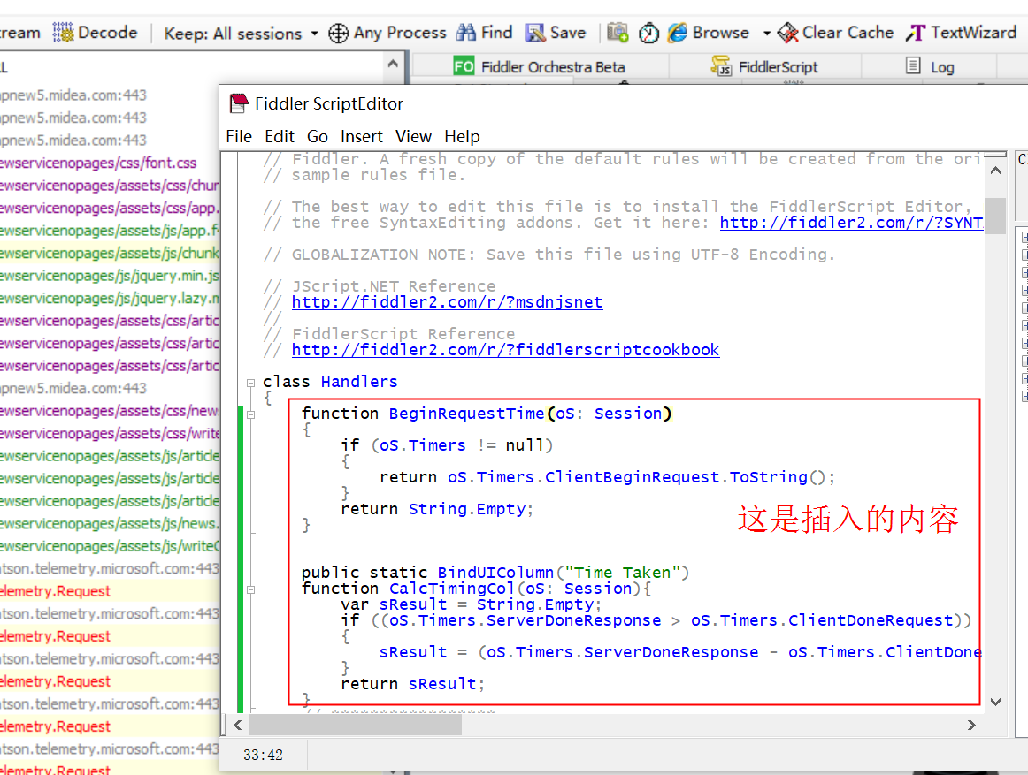Open the Go menu in ScriptEditor
The width and height of the screenshot is (1028, 775).
[x=318, y=136]
